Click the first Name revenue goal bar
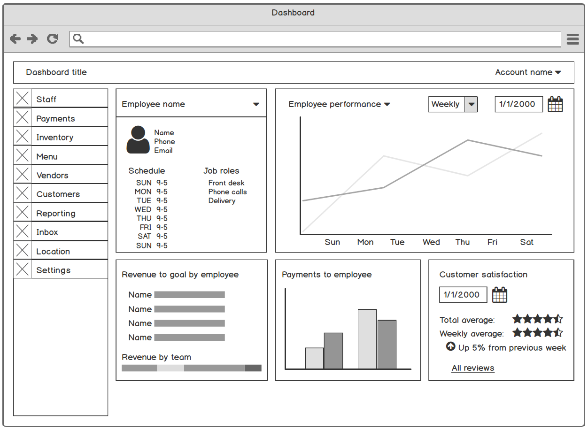 (189, 295)
